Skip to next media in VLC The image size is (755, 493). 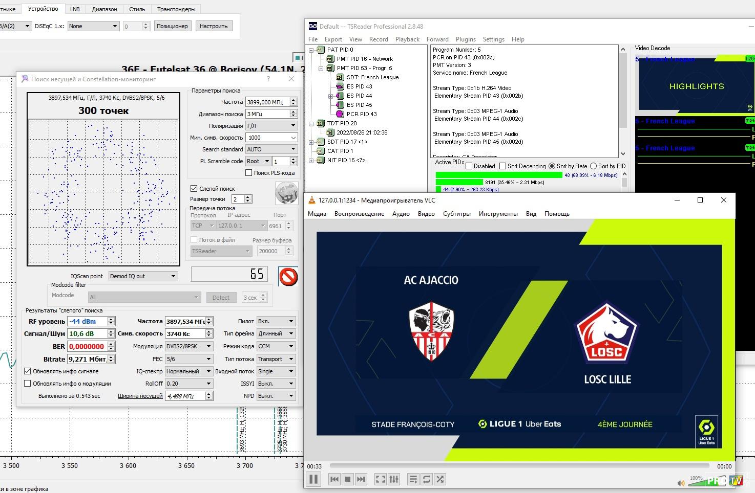(x=361, y=479)
